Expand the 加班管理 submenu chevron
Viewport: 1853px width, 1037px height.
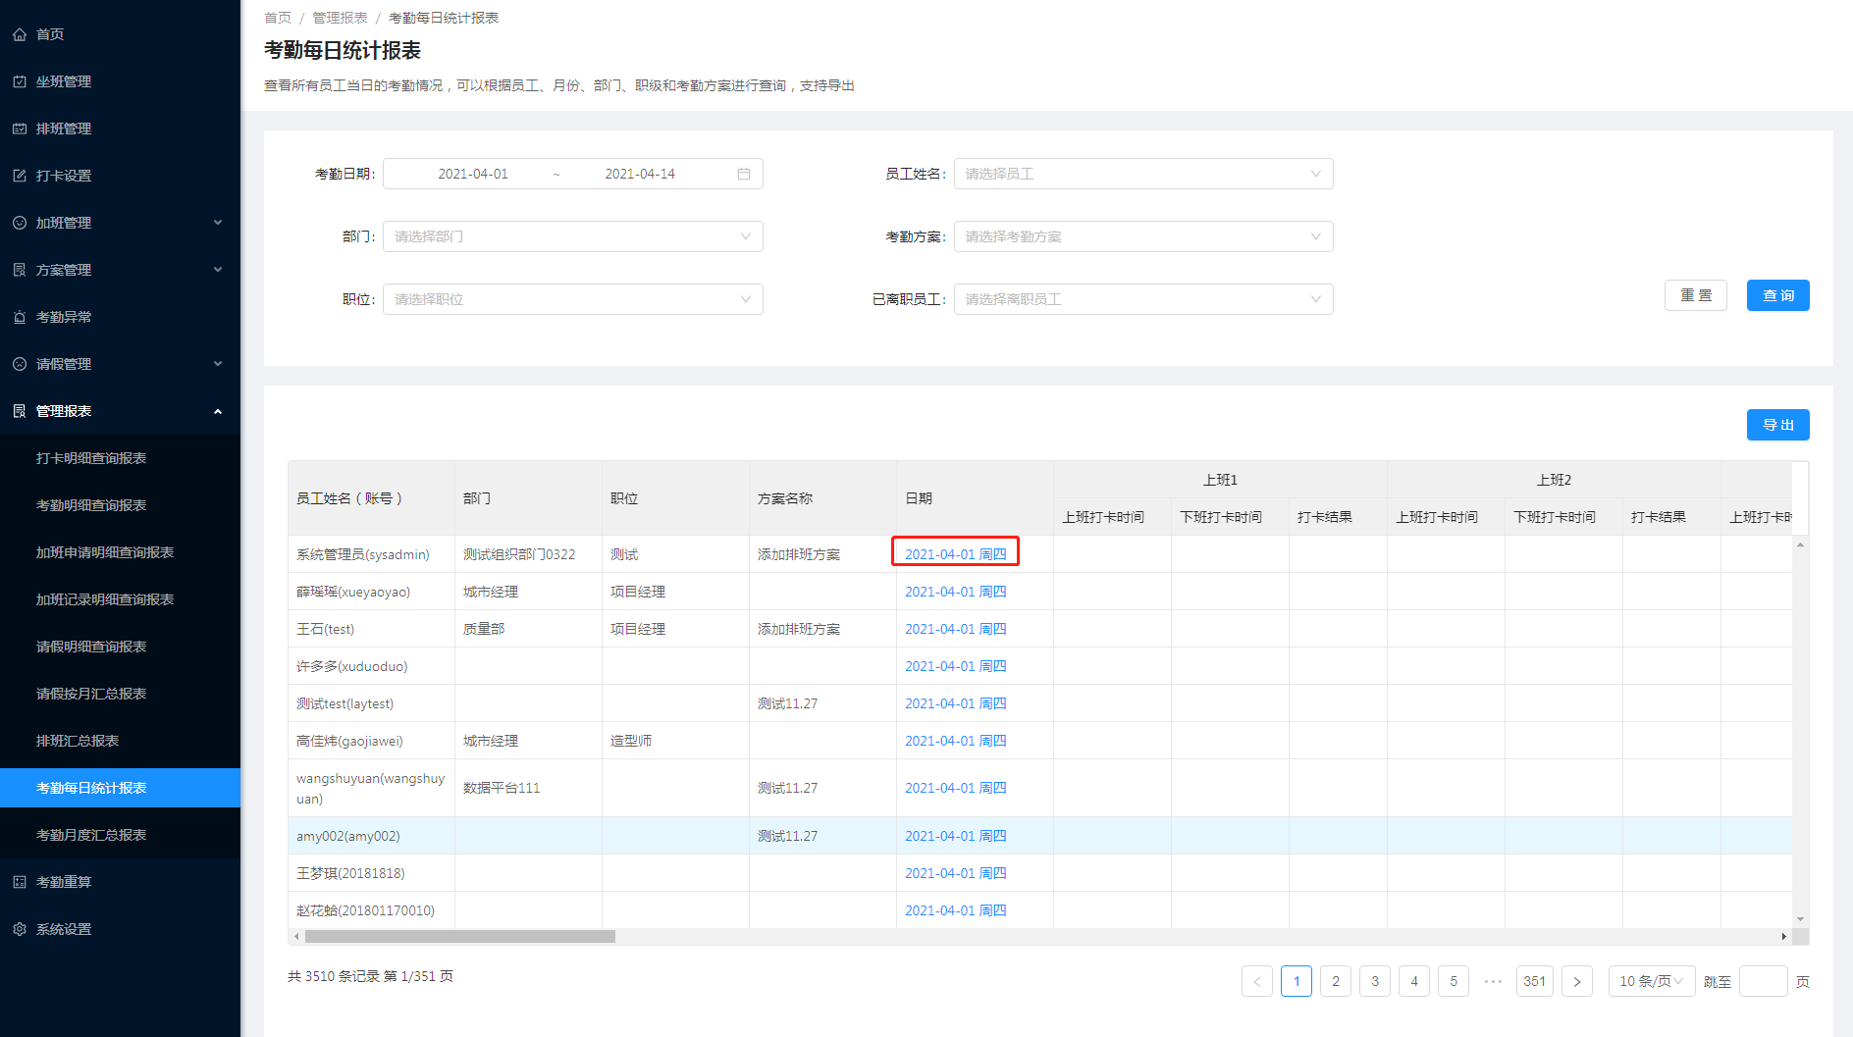tap(218, 223)
